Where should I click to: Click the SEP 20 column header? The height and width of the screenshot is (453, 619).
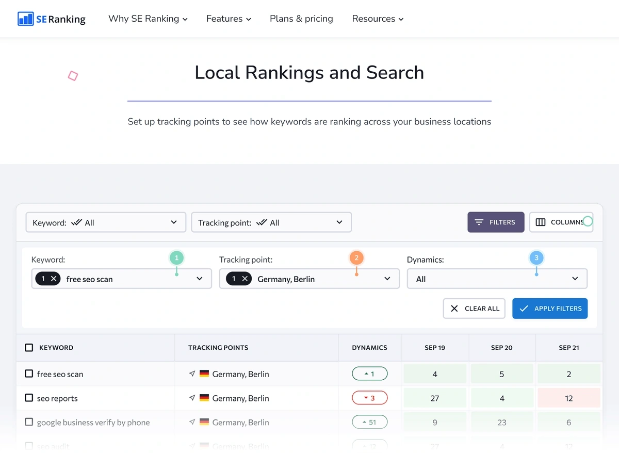pos(501,347)
